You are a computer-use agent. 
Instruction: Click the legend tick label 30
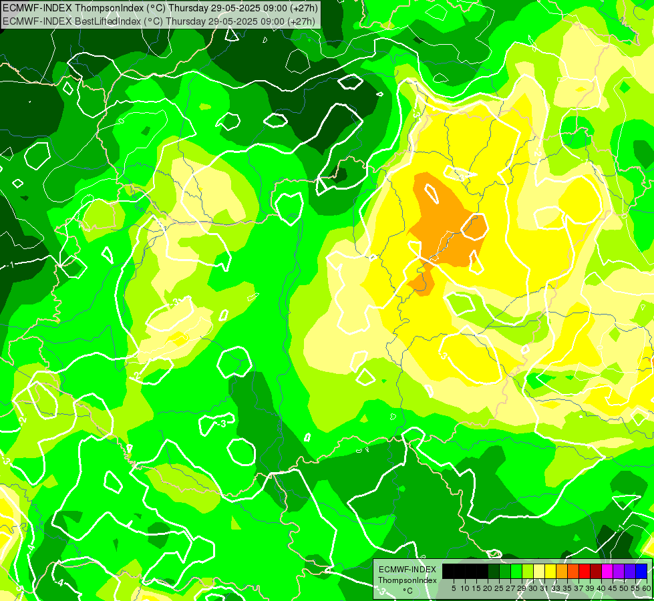(x=533, y=588)
